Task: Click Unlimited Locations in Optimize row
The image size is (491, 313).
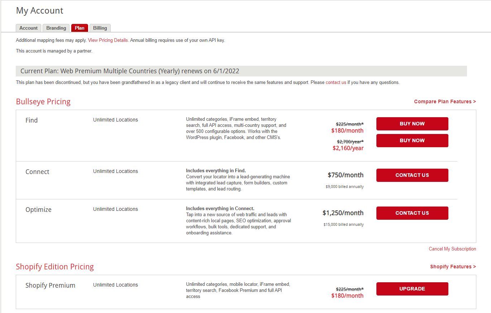Action: (x=115, y=209)
